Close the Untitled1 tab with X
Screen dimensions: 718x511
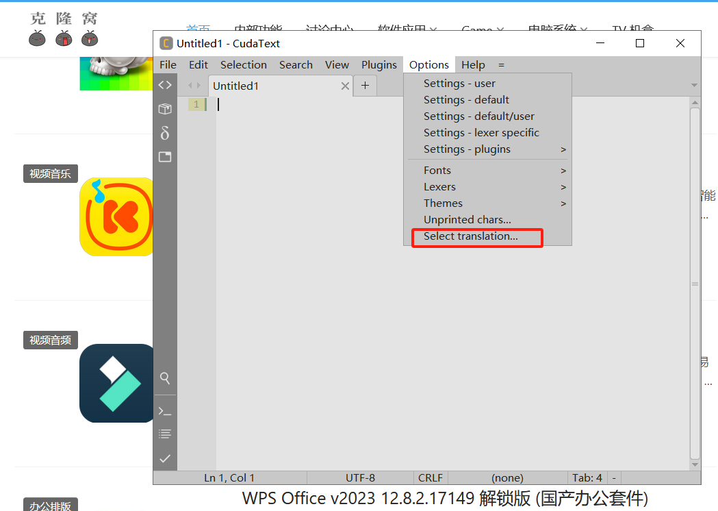click(345, 86)
